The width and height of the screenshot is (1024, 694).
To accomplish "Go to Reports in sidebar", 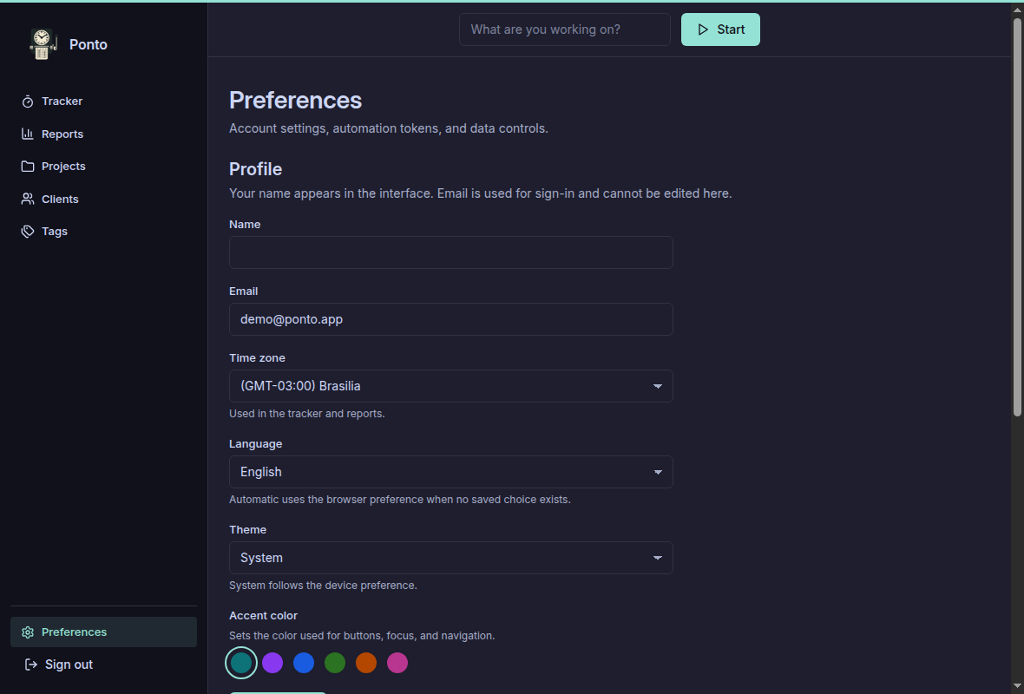I will pos(103,134).
